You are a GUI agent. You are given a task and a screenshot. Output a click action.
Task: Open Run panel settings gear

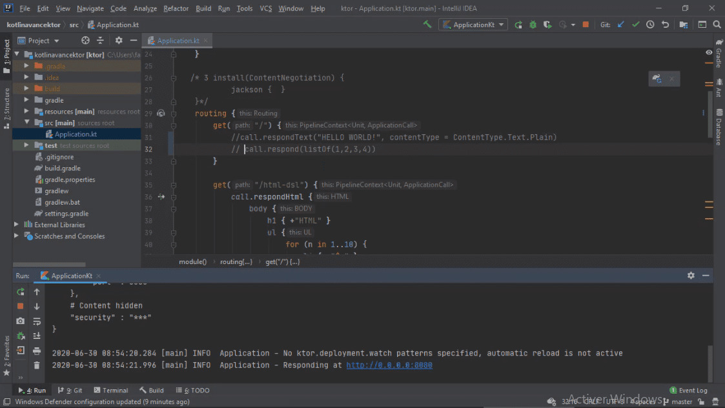click(x=691, y=276)
